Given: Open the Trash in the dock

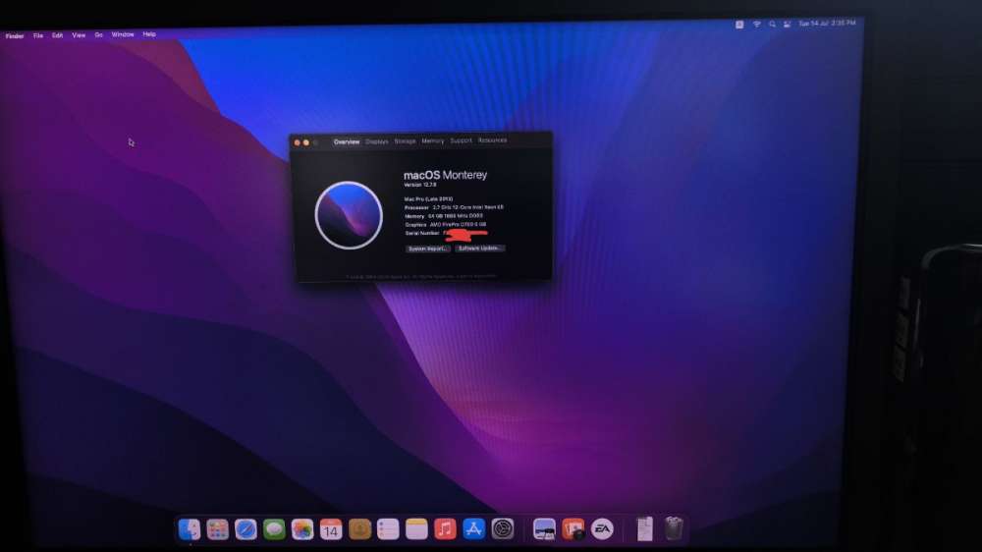Looking at the screenshot, I should tap(674, 528).
